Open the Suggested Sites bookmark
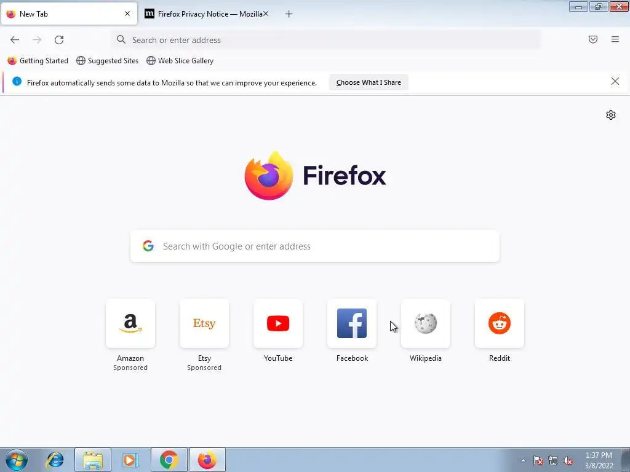Viewport: 630px width, 472px height. coord(107,61)
